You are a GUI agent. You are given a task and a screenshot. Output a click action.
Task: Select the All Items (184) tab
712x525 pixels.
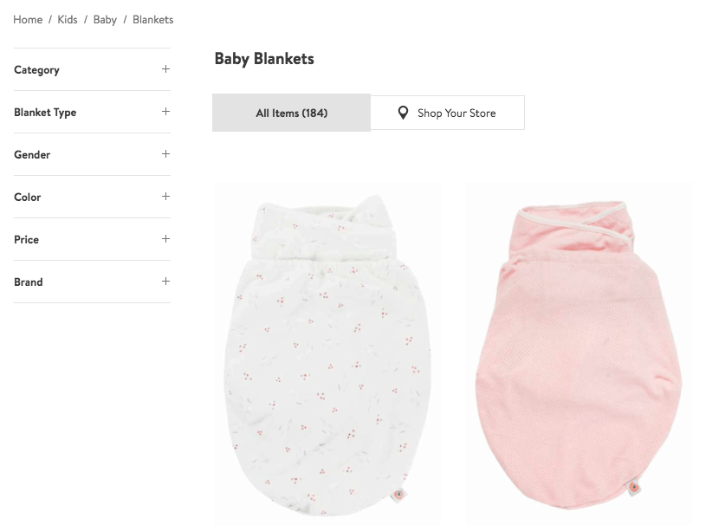(x=291, y=113)
